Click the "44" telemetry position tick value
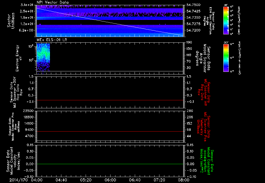Viewport: 265px width, 183px height. pos(189,136)
